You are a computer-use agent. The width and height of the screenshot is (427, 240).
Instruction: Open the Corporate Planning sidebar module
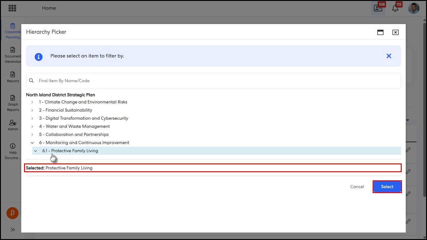pyautogui.click(x=13, y=31)
